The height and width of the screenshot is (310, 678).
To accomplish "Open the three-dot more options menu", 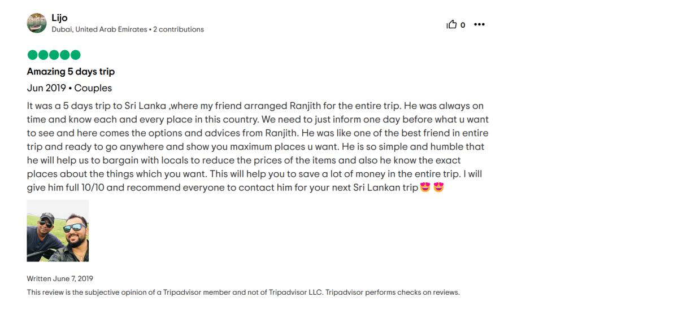I will tap(479, 24).
